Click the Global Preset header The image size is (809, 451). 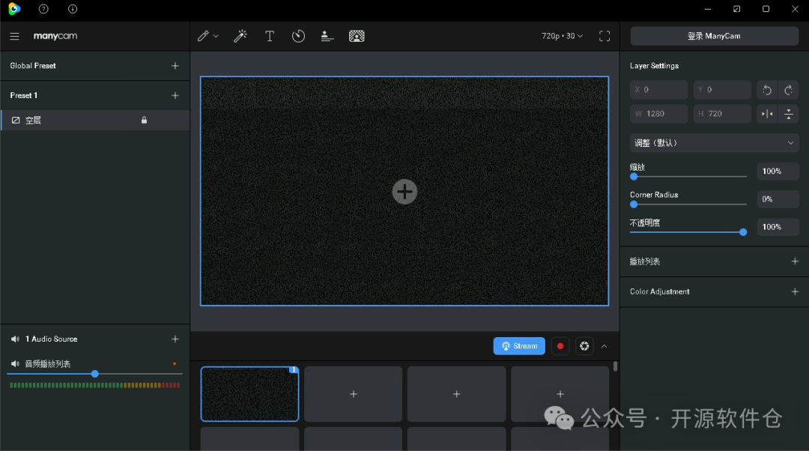(x=33, y=65)
